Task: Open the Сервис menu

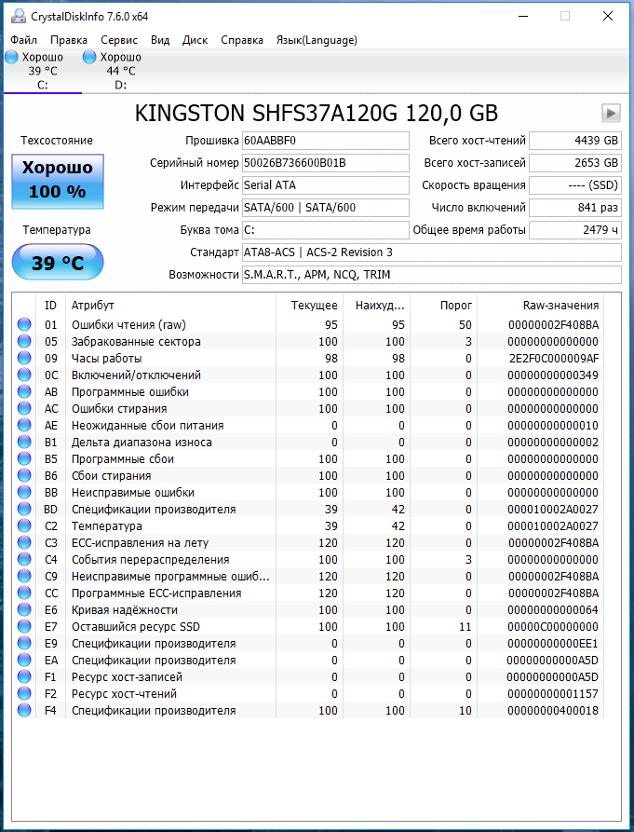Action: click(119, 40)
